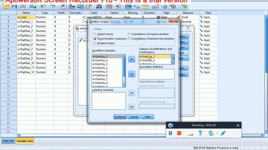Open Help in MCA Output dialog
268x150 pixels.
[x=147, y=117]
